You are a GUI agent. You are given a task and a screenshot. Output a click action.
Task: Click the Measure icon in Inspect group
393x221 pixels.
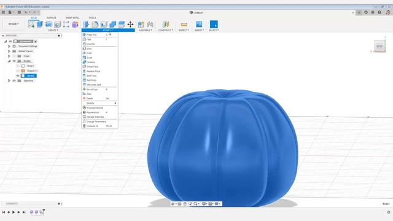(x=184, y=25)
